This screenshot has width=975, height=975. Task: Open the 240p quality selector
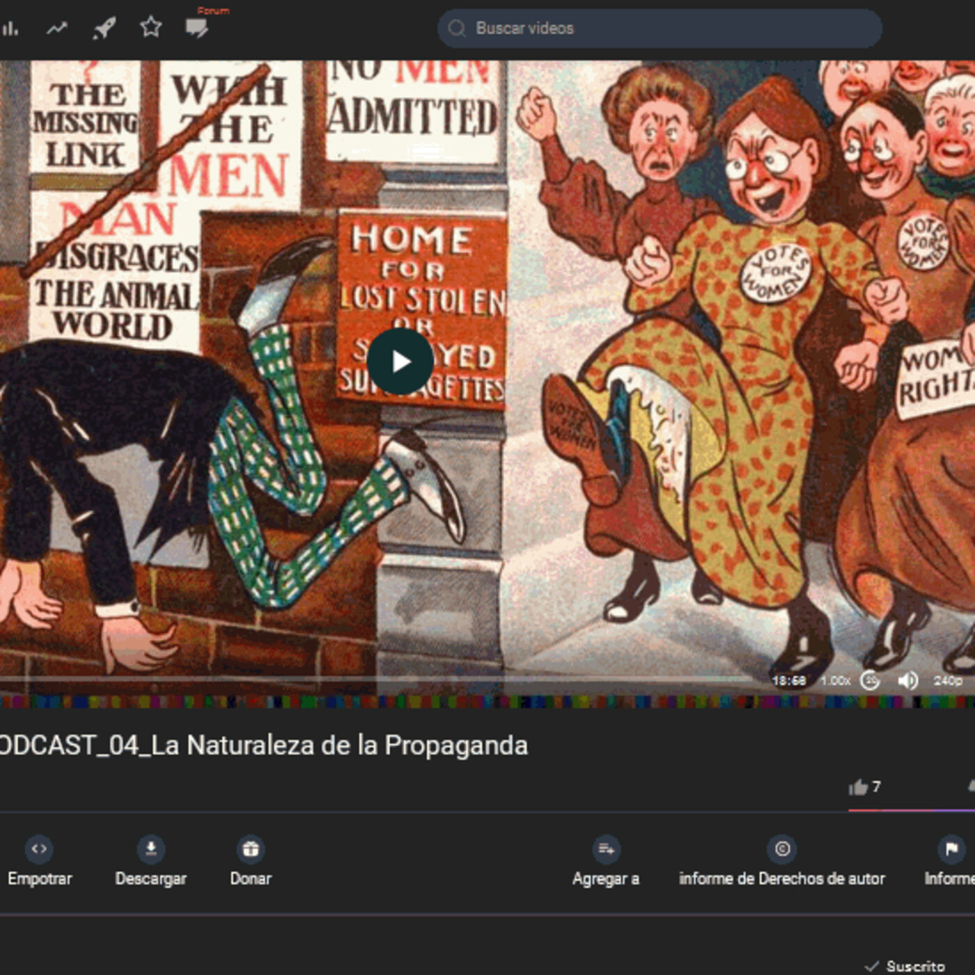[x=948, y=680]
